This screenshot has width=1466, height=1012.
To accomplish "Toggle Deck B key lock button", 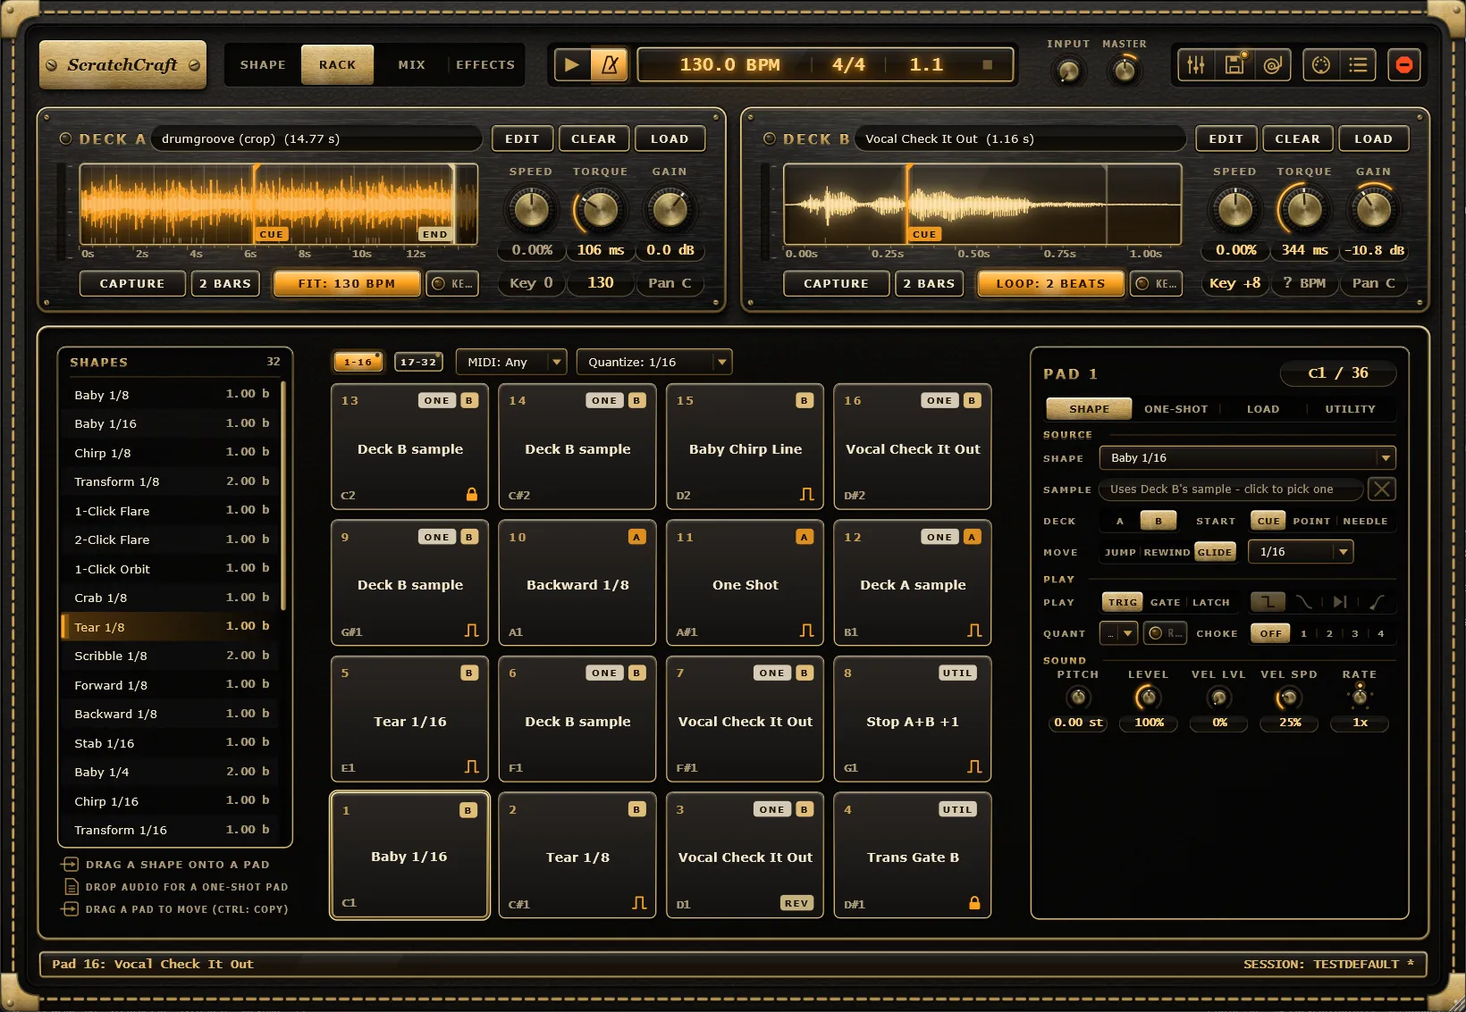I will (x=1157, y=284).
